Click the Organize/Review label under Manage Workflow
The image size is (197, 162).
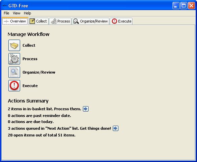39,72
